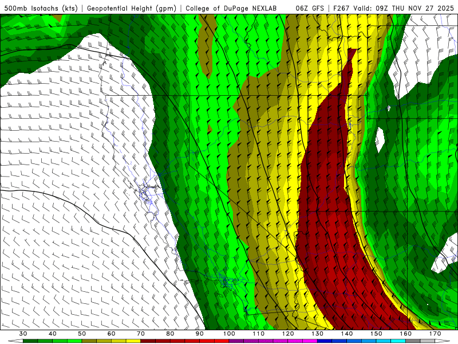Click the '80' color bar label

click(170, 334)
